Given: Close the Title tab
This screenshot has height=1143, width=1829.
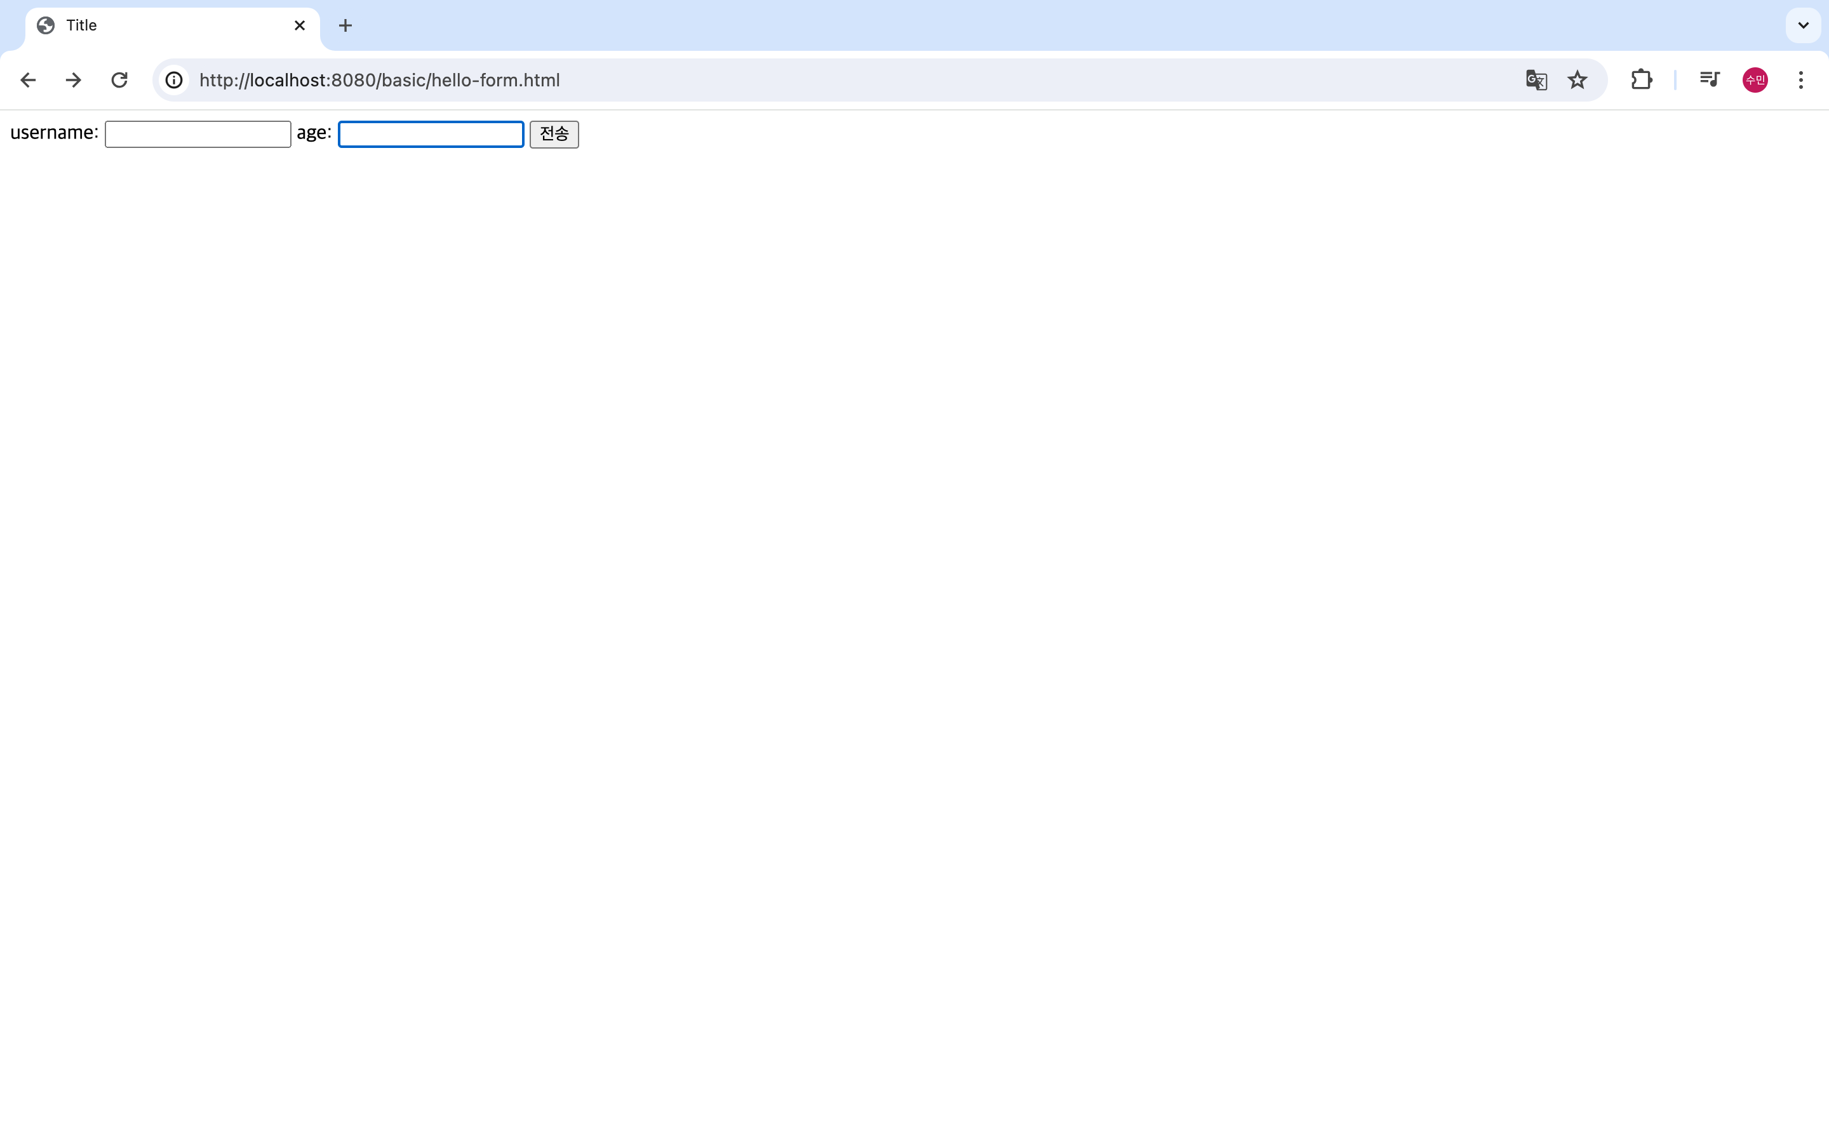Looking at the screenshot, I should [x=299, y=25].
